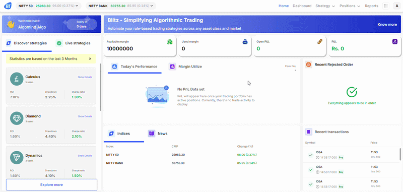
Task: Click the Live strategies tab icon
Action: 59,43
